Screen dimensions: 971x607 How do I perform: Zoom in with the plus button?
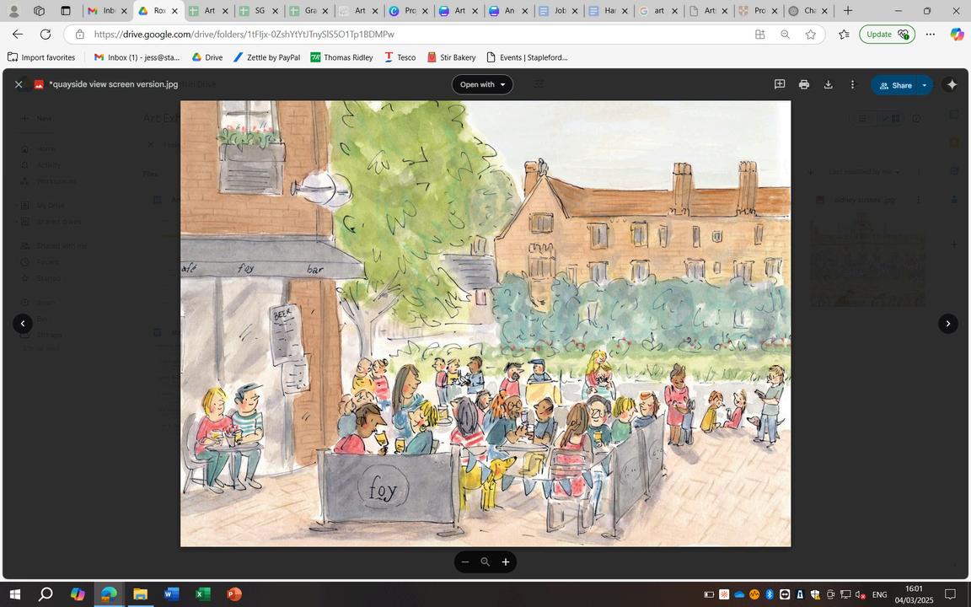click(506, 561)
